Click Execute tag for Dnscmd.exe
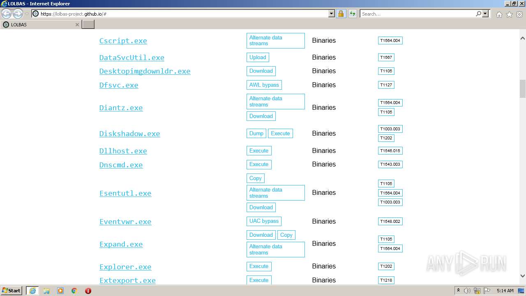 259,164
